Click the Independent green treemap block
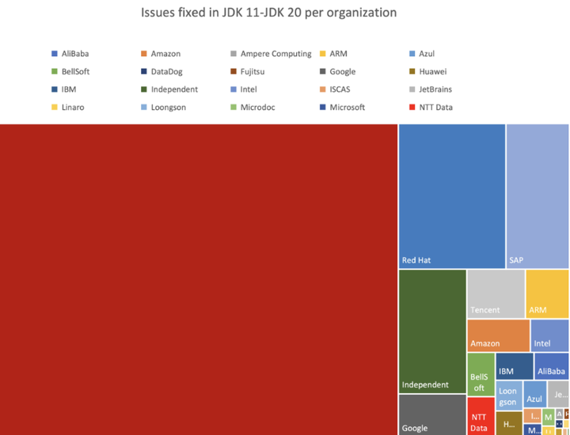The height and width of the screenshot is (435, 570). 432,331
